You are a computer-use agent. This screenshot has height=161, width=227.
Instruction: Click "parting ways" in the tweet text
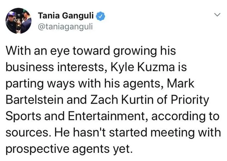(x=40, y=84)
